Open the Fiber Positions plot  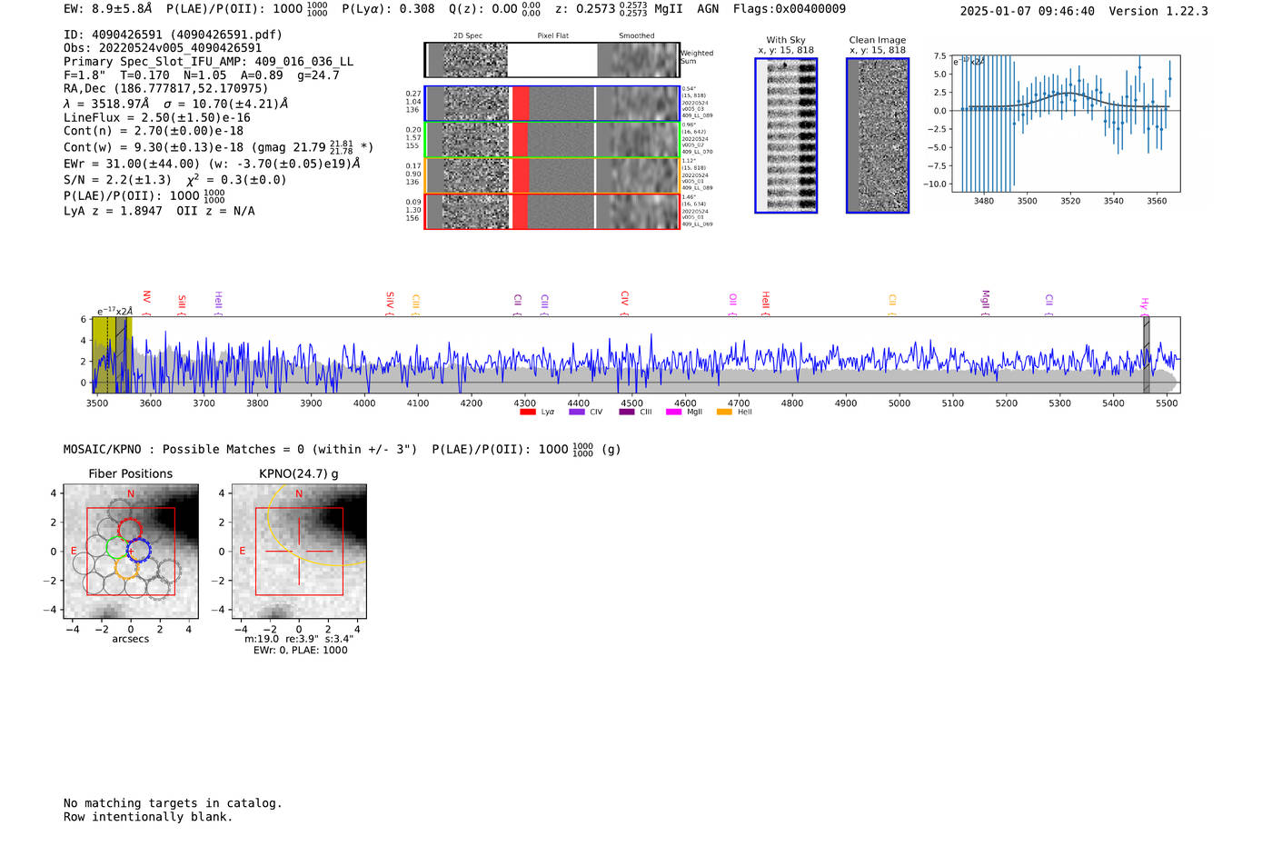coord(131,552)
